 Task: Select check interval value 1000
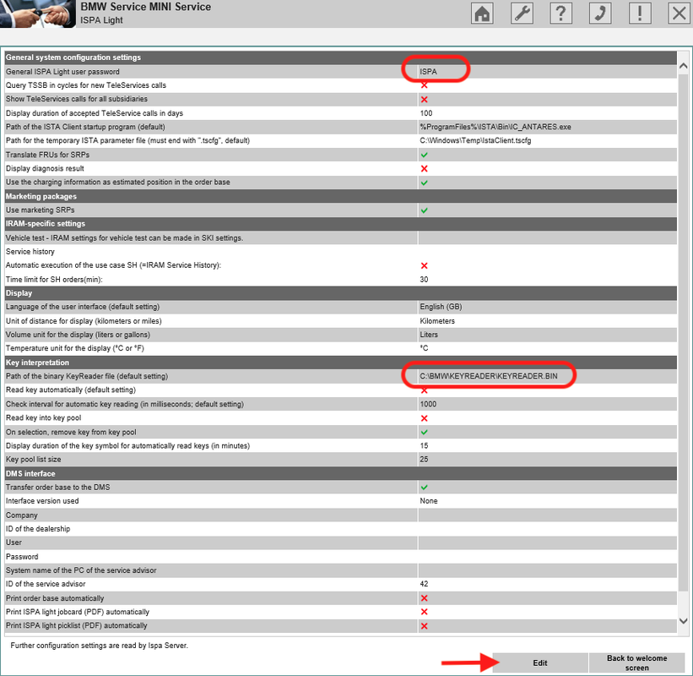pyautogui.click(x=428, y=404)
